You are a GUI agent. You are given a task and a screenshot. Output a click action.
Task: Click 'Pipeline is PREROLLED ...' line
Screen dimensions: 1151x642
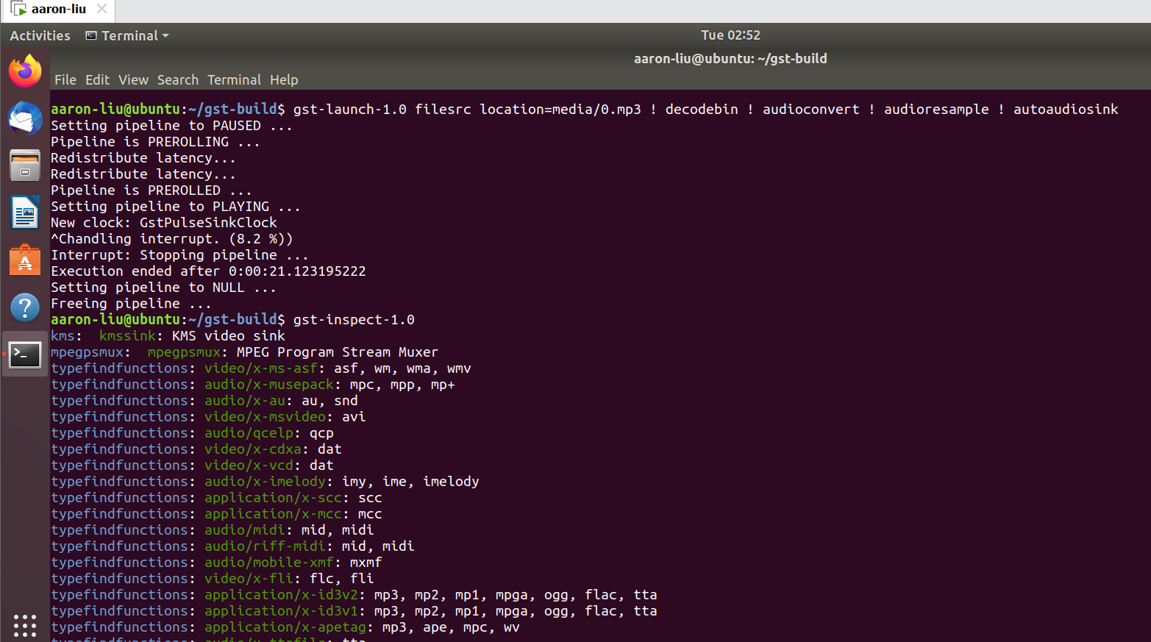coord(151,190)
